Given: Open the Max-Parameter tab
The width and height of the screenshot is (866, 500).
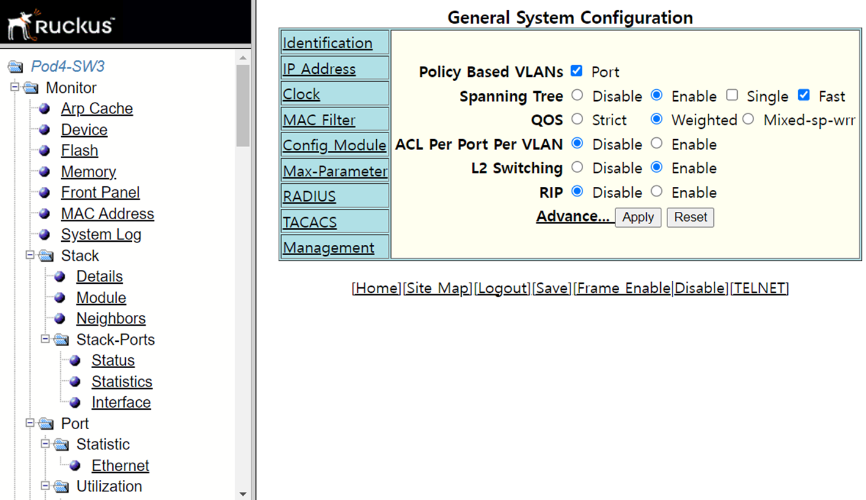Looking at the screenshot, I should (x=335, y=171).
